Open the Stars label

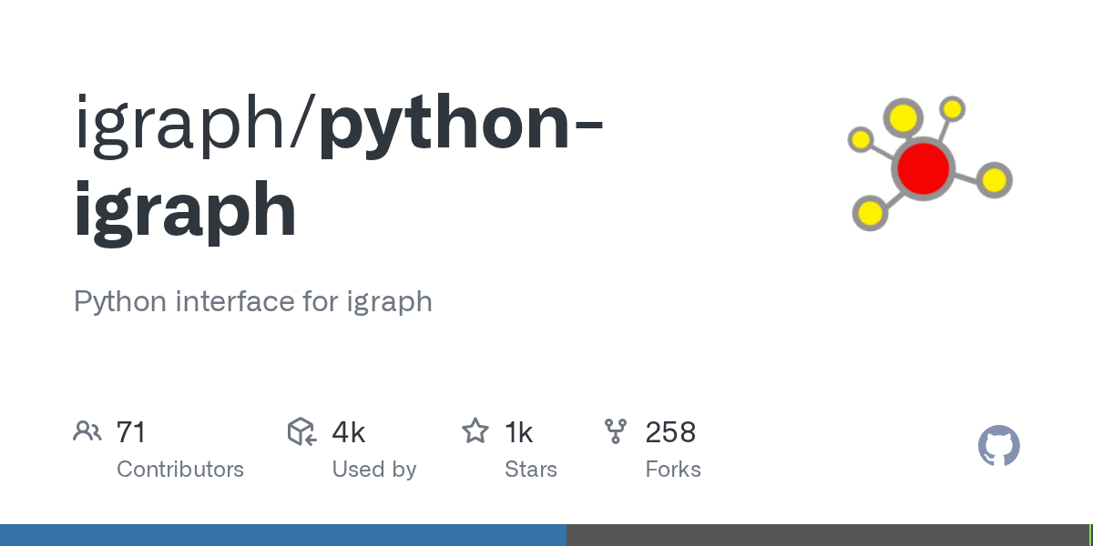[x=531, y=470]
